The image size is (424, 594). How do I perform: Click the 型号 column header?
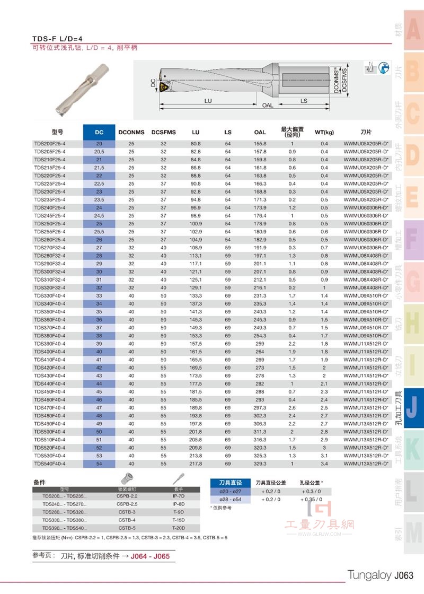58,132
